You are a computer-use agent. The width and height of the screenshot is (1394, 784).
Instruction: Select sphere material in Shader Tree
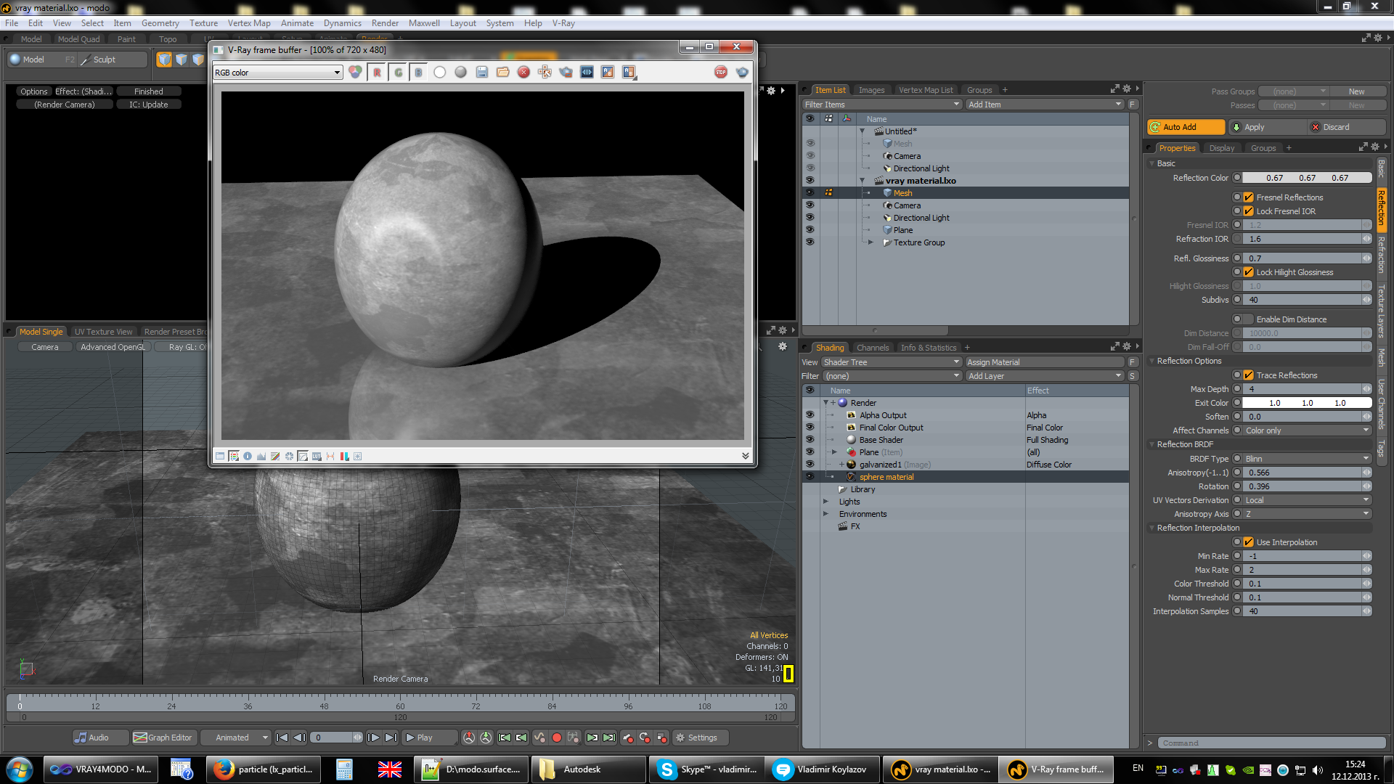[886, 477]
